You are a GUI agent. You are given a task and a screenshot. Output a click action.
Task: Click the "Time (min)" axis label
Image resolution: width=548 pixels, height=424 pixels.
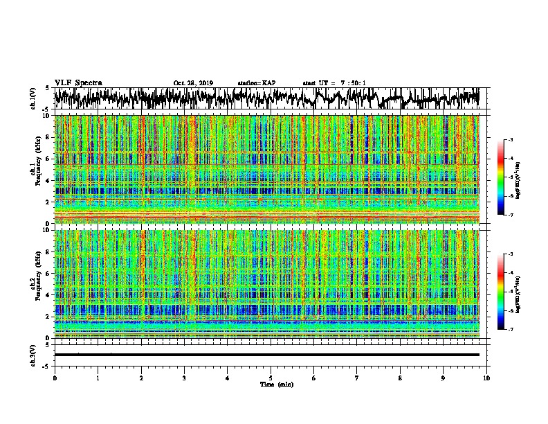coord(277,385)
